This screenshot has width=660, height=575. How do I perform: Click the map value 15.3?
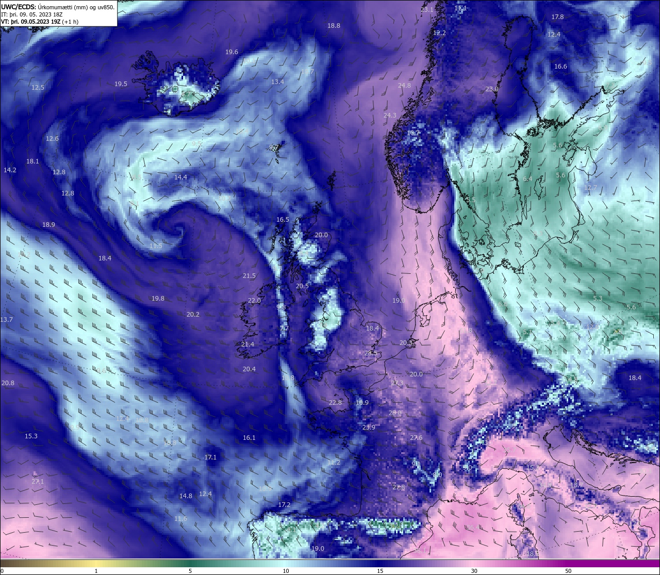tap(31, 436)
